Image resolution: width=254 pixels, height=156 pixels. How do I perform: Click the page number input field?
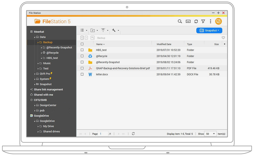pyautogui.click(x=103, y=134)
